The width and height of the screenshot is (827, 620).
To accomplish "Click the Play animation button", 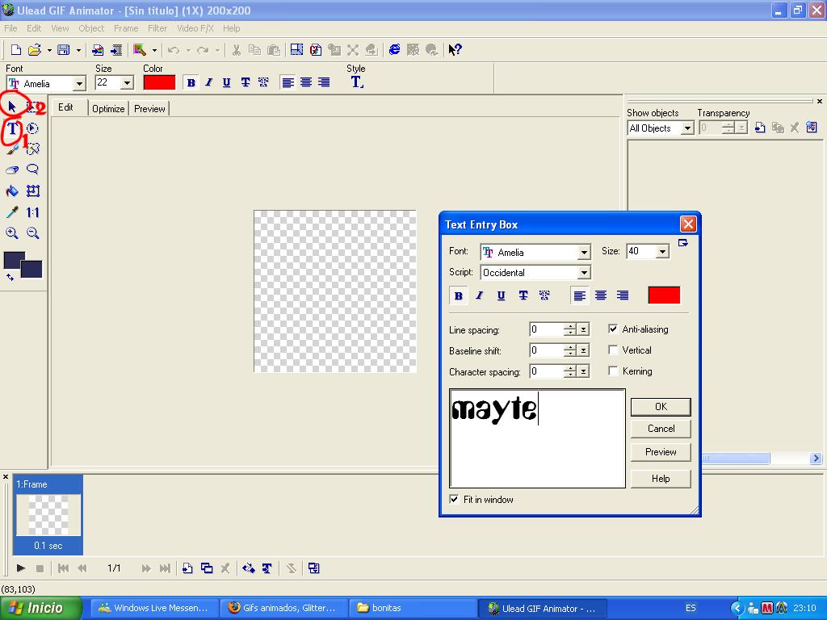I will tap(20, 568).
